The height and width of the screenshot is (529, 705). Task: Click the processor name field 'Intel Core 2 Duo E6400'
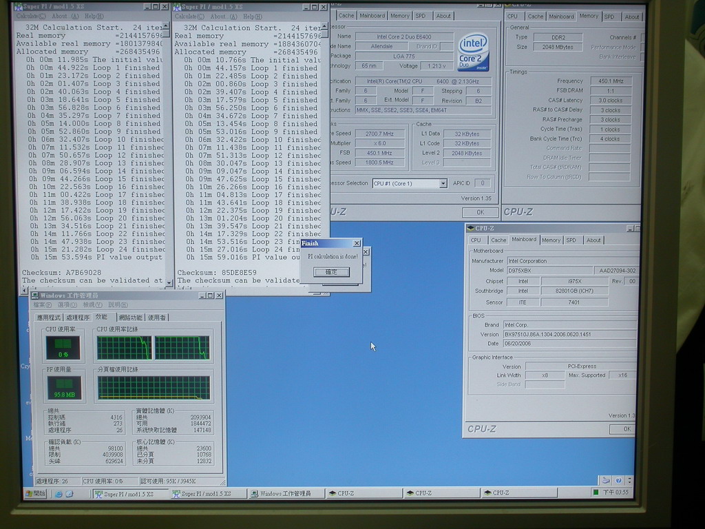click(x=403, y=37)
